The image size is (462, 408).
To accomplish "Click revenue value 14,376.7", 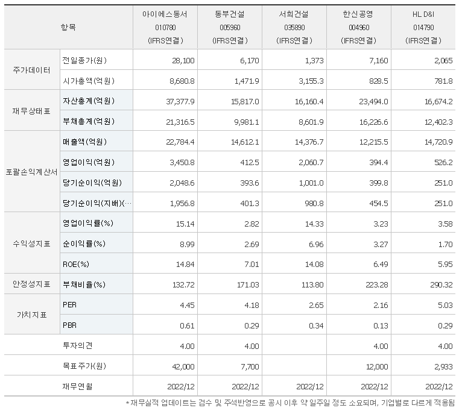I will click(x=309, y=142).
